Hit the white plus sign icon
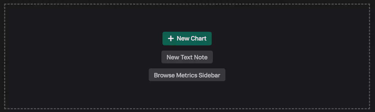 pyautogui.click(x=171, y=39)
